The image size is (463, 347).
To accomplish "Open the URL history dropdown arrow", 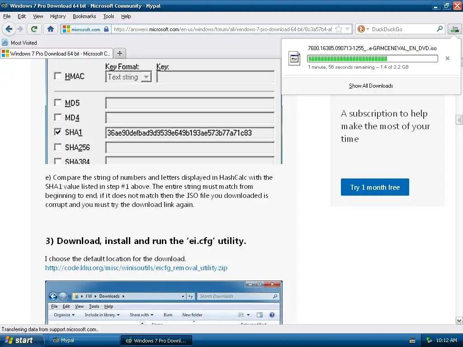I will [x=348, y=29].
